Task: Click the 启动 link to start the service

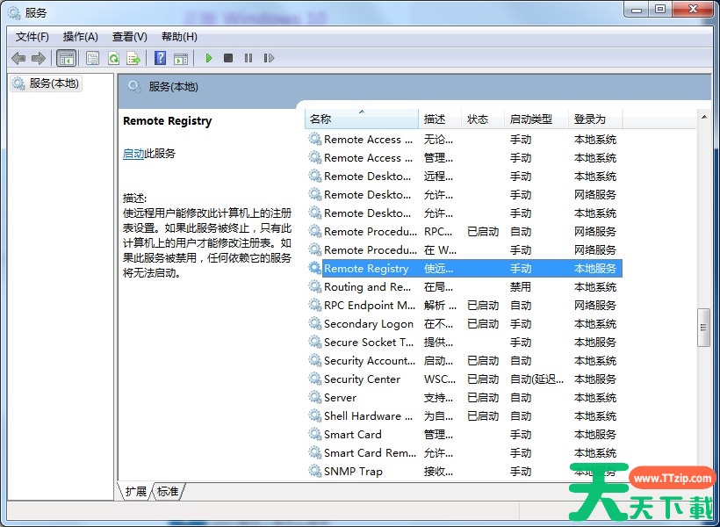Action: click(133, 153)
